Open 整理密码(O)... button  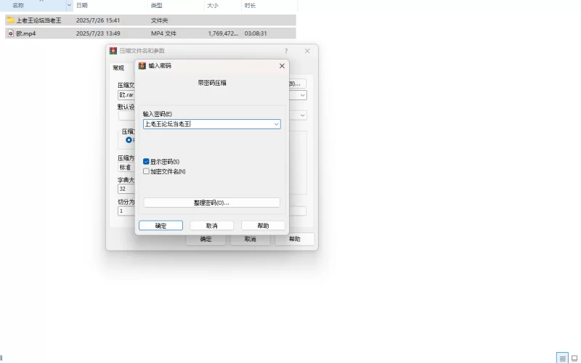click(211, 203)
